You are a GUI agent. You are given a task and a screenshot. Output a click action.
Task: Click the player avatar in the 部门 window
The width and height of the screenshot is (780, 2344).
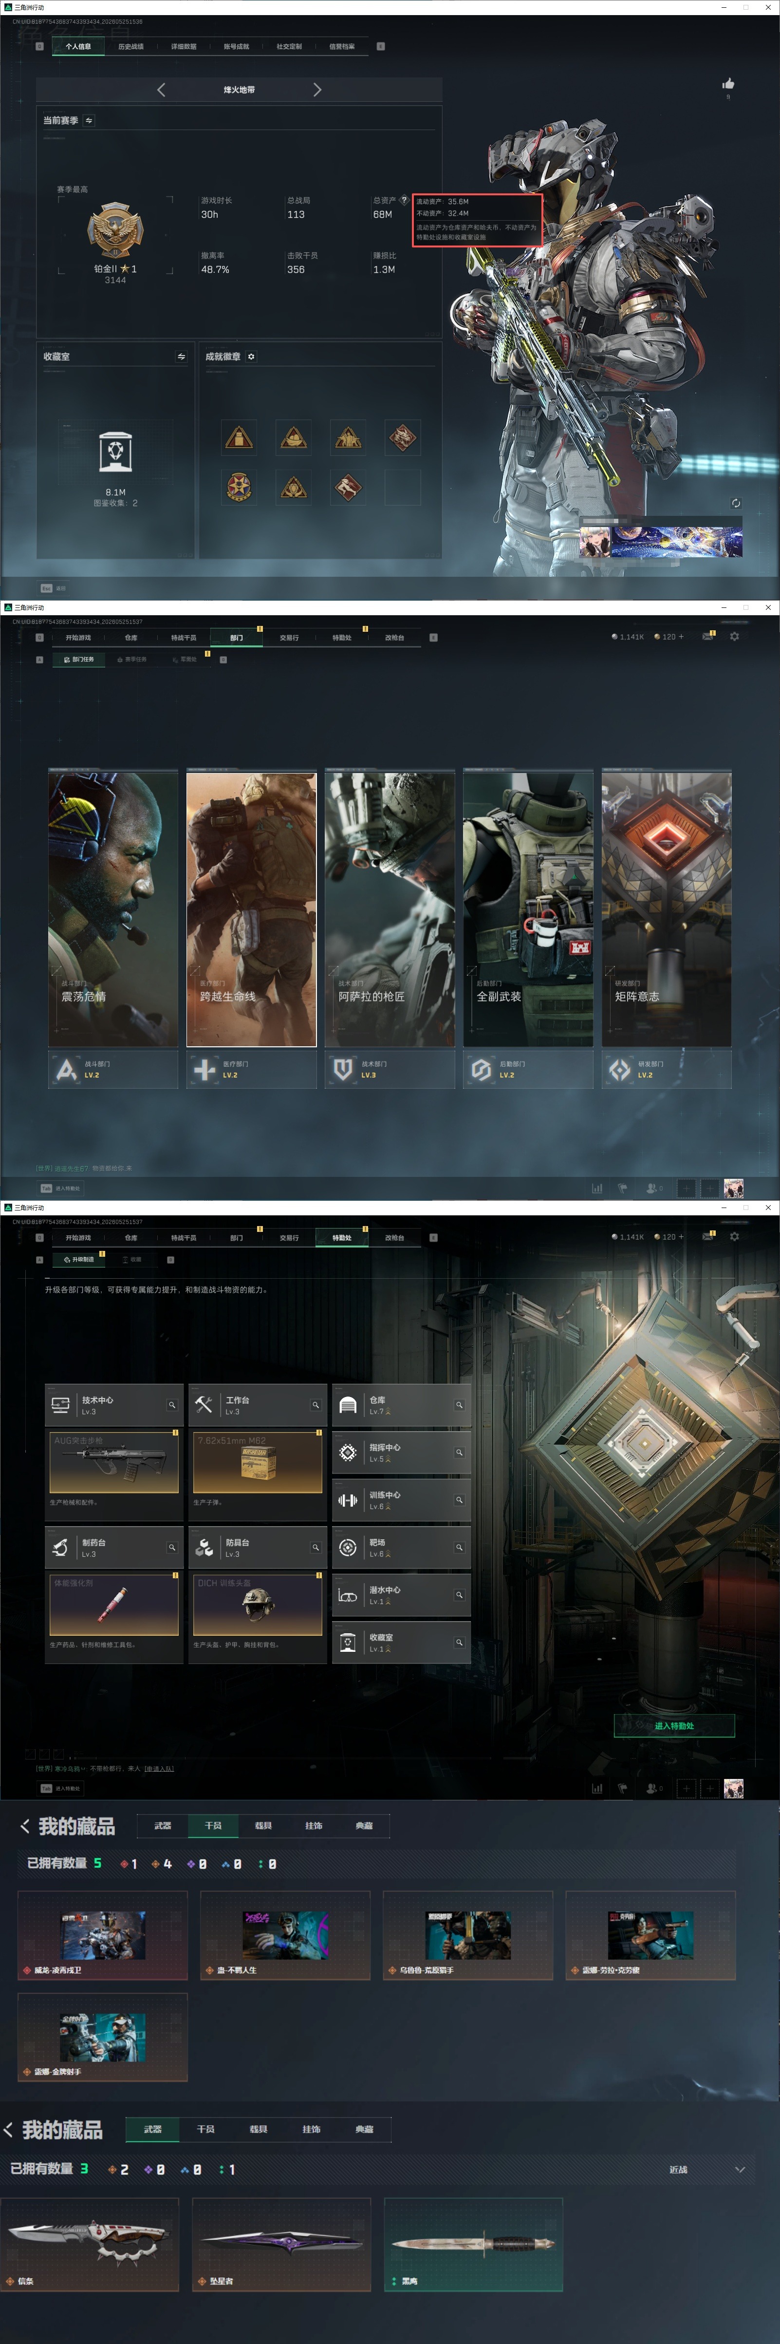[734, 1188]
